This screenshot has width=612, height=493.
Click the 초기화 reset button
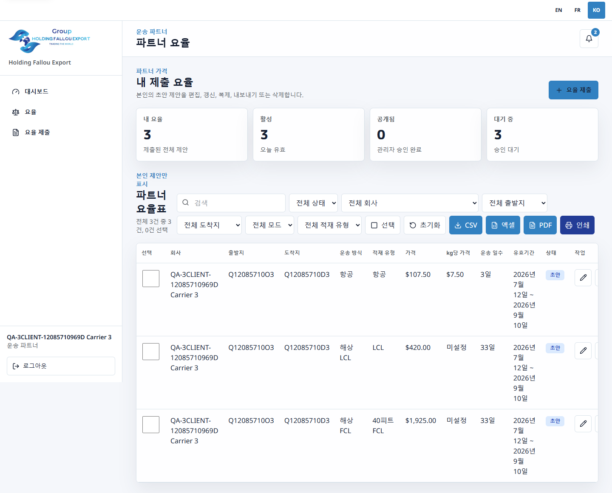point(425,225)
